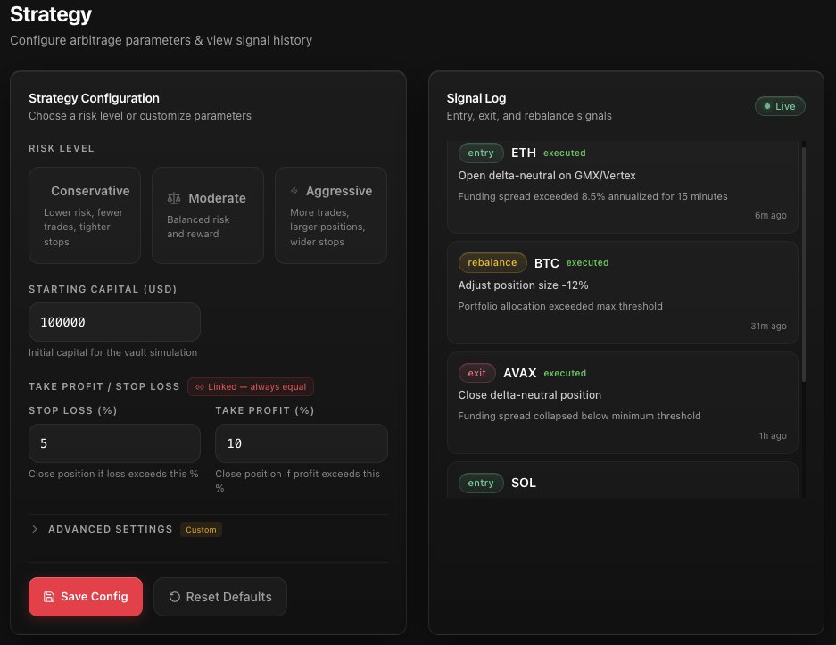This screenshot has width=836, height=645.
Task: Click the floppy disk icon on Save Config
Action: (x=49, y=597)
